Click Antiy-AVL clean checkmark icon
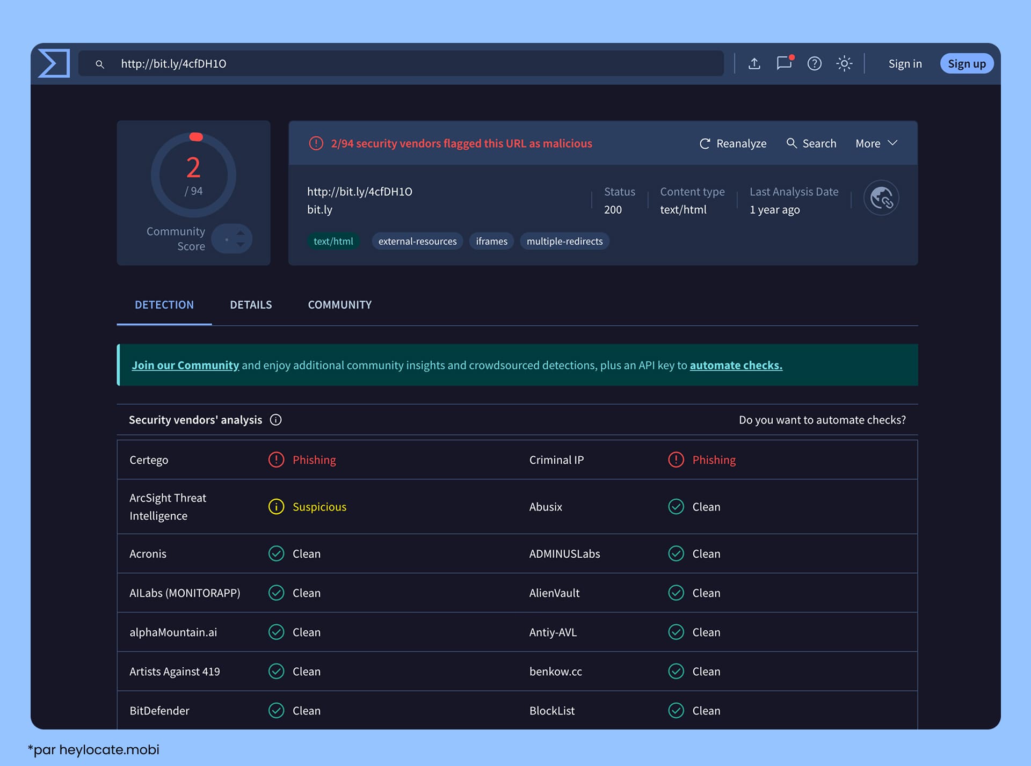1031x766 pixels. [676, 632]
